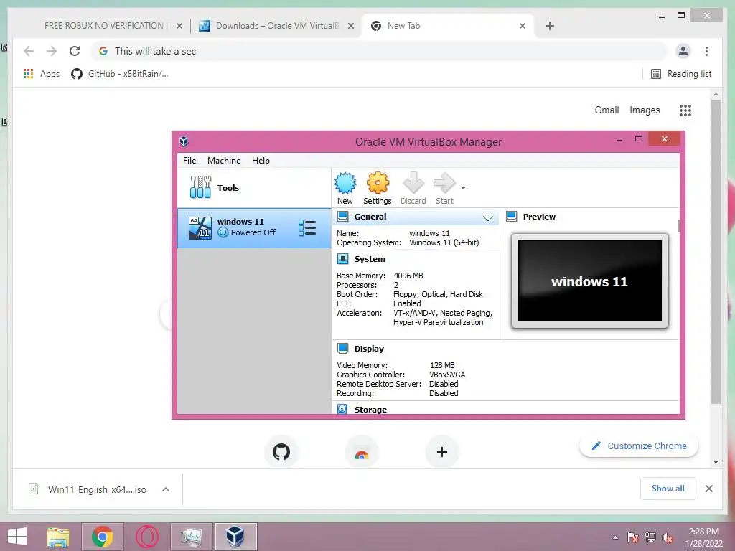Close the Downloads VirtualBox tab
The width and height of the screenshot is (735, 551).
pos(350,27)
